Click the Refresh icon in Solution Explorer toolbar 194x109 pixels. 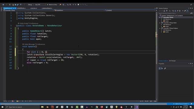point(175,11)
